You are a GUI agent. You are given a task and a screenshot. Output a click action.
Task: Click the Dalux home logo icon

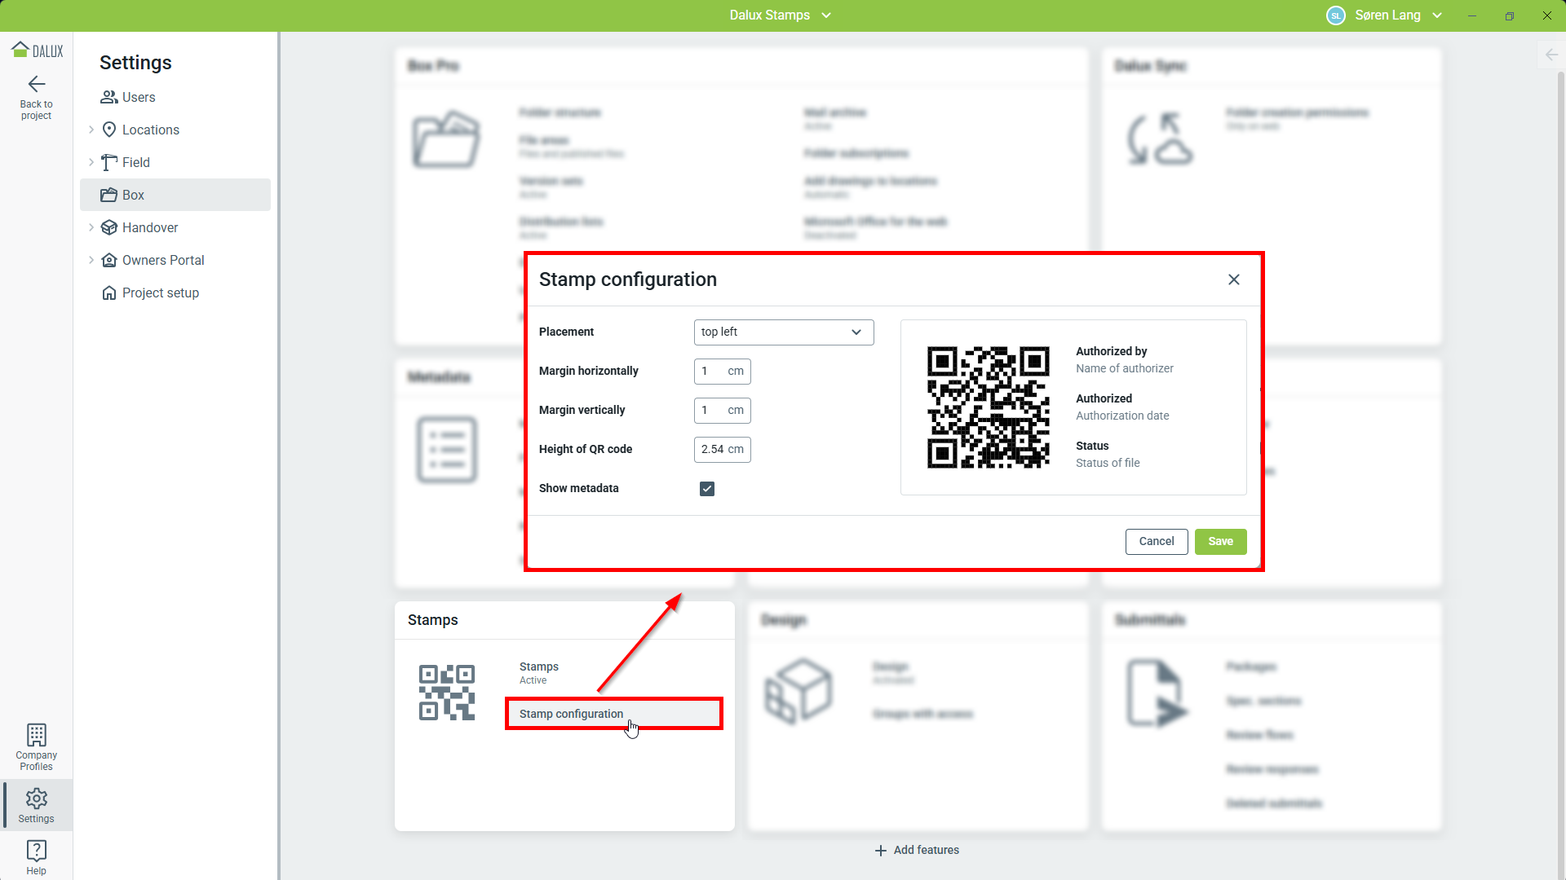pyautogui.click(x=20, y=50)
